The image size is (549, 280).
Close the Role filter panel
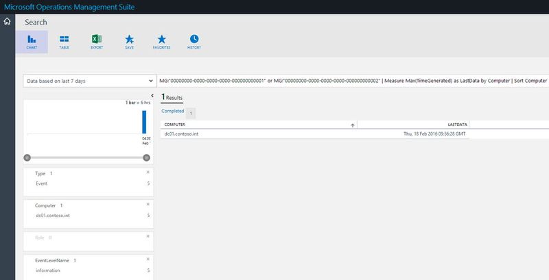148,236
